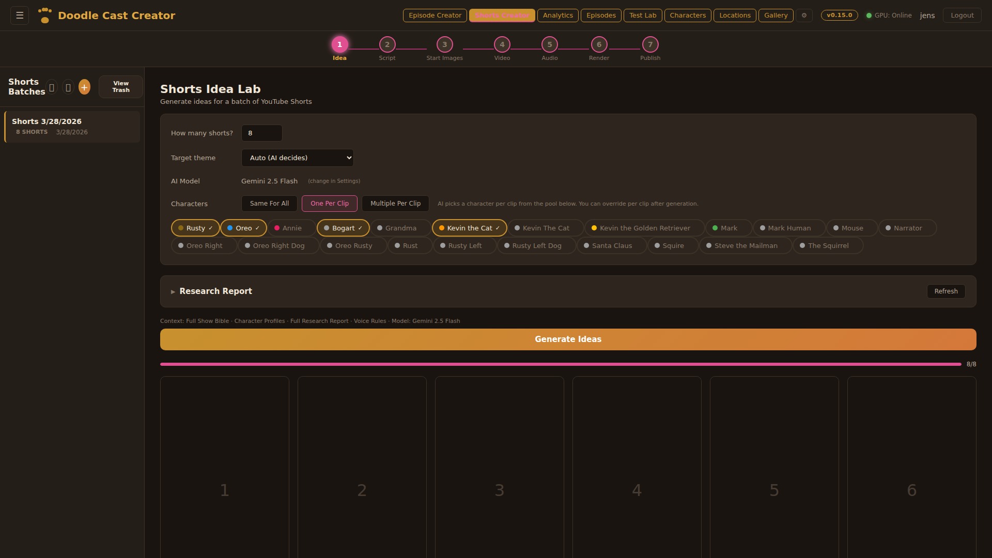992x558 pixels.
Task: Enable the Annie character chip
Action: 291,228
